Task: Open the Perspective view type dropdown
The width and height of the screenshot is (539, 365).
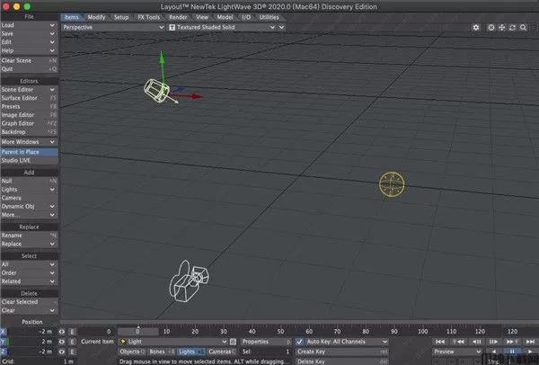Action: click(112, 28)
